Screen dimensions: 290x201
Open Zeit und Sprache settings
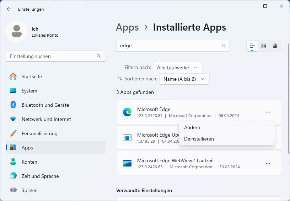(40, 176)
